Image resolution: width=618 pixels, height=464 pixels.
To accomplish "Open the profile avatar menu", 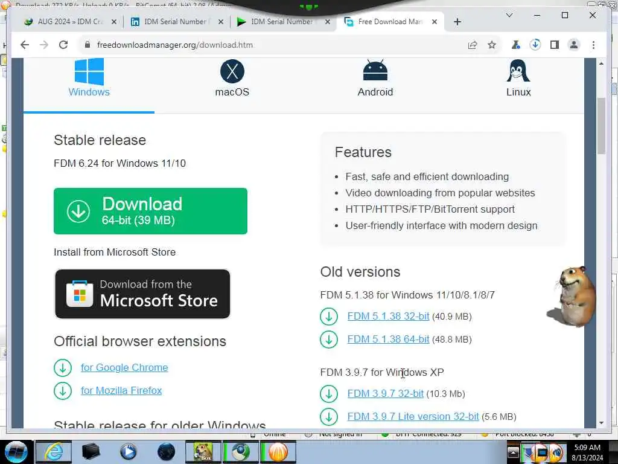I will click(x=574, y=45).
